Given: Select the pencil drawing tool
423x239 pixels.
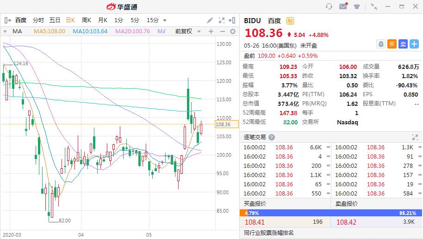Looking at the screenshot, I should (210, 20).
